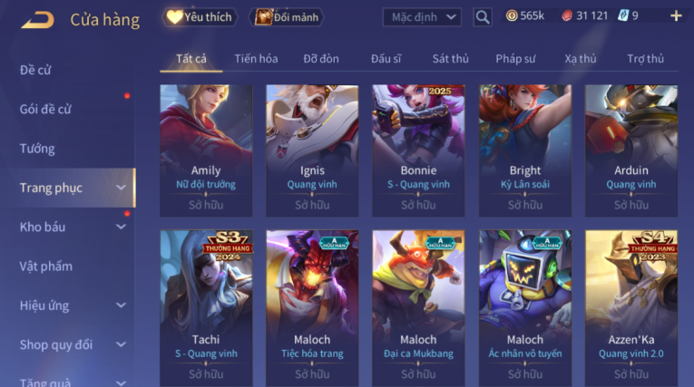Open the Mặc định sort dropdown

pos(422,17)
